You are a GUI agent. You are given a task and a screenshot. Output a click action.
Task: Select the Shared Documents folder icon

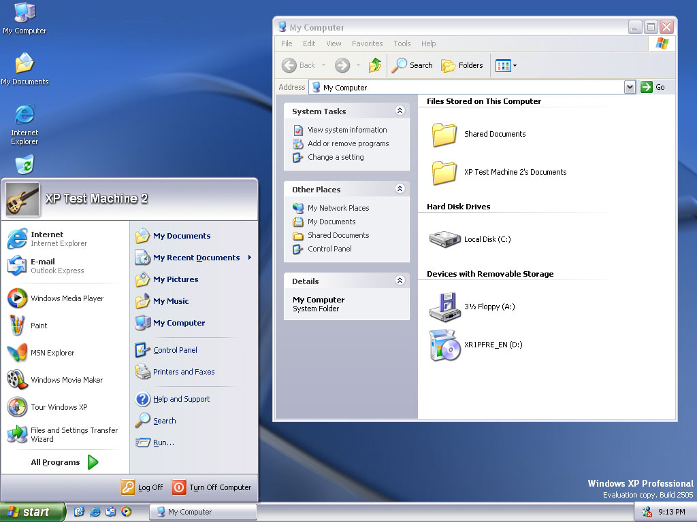444,134
